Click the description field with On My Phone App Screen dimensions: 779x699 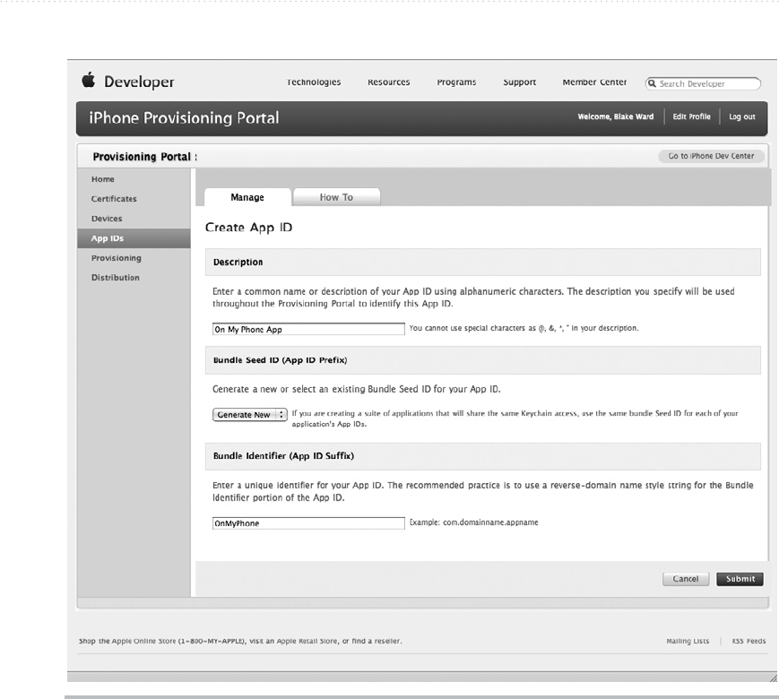308,329
